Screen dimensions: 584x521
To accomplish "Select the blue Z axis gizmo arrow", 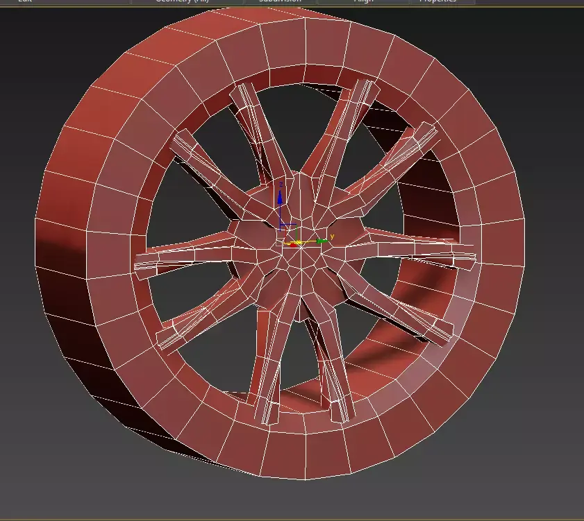I will coord(280,198).
